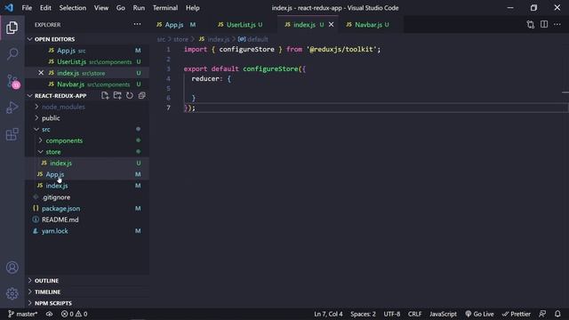This screenshot has height=320, width=569.
Task: Open editor More Actions ellipsis
Action: coord(557,24)
